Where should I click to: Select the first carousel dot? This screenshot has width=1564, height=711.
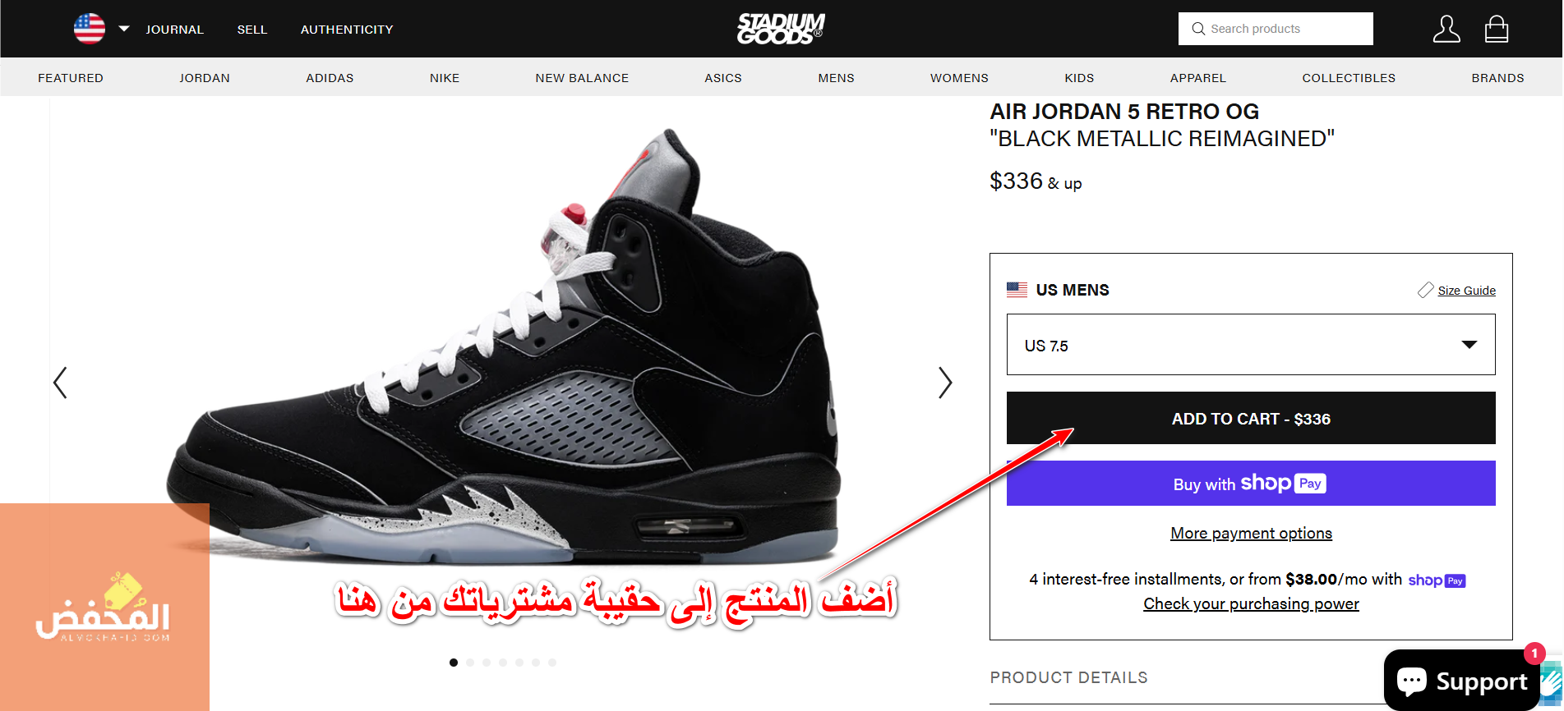[x=454, y=663]
